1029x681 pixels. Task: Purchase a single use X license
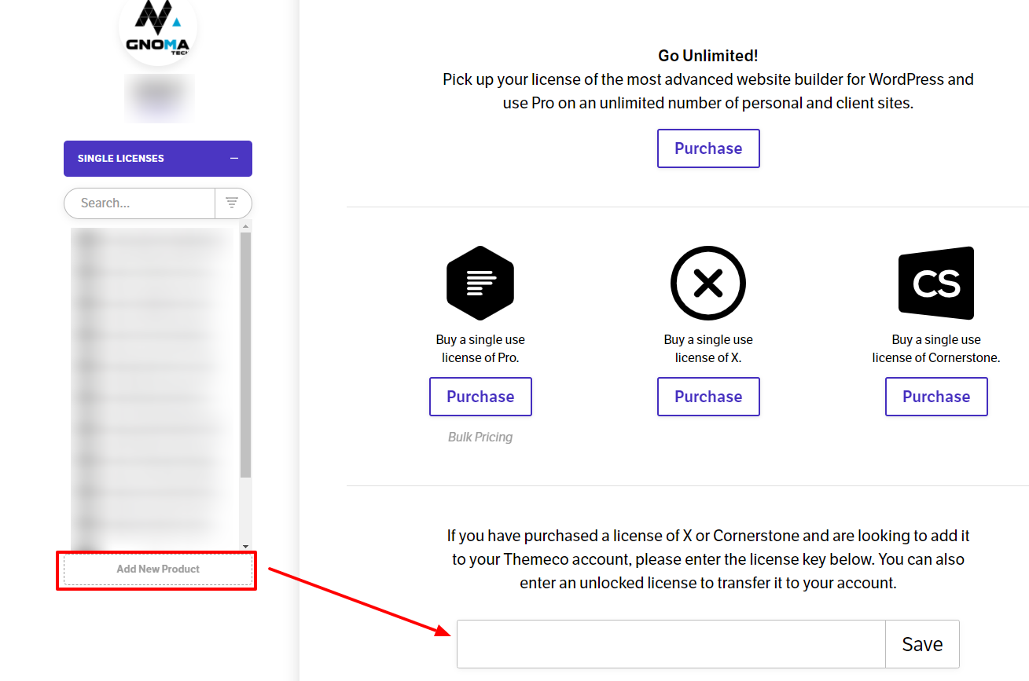point(708,397)
